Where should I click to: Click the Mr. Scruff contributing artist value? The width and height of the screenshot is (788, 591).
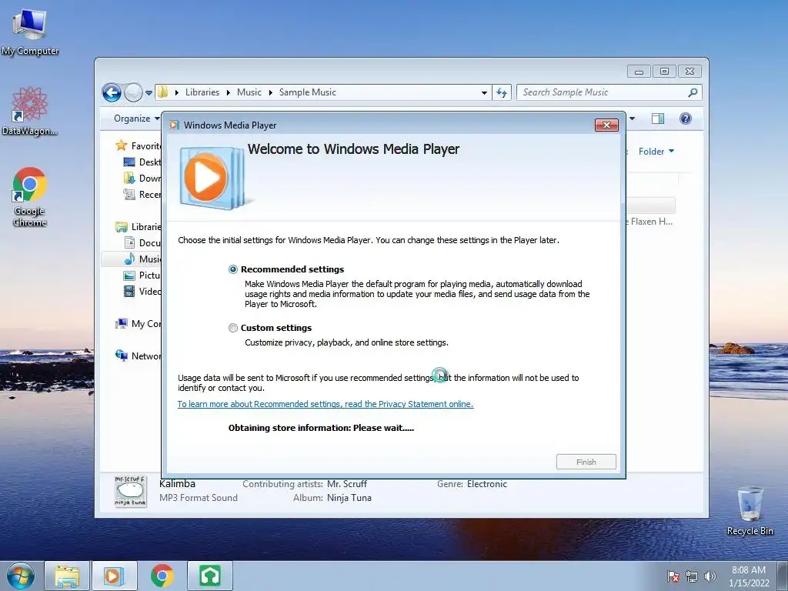tap(347, 485)
